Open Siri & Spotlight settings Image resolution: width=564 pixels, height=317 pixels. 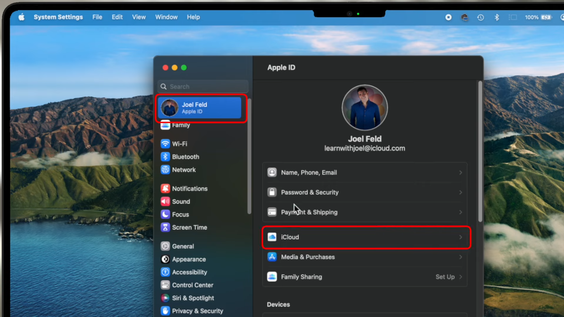tap(193, 298)
